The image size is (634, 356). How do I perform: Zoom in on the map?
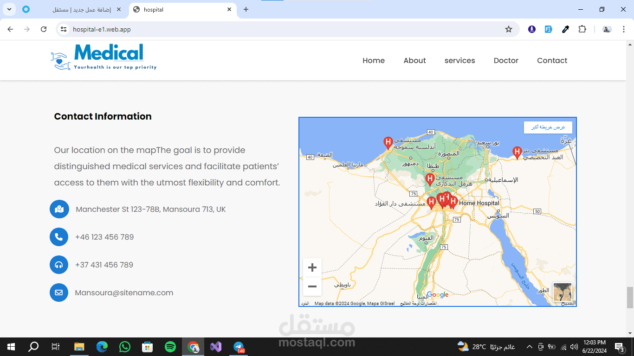tap(312, 267)
